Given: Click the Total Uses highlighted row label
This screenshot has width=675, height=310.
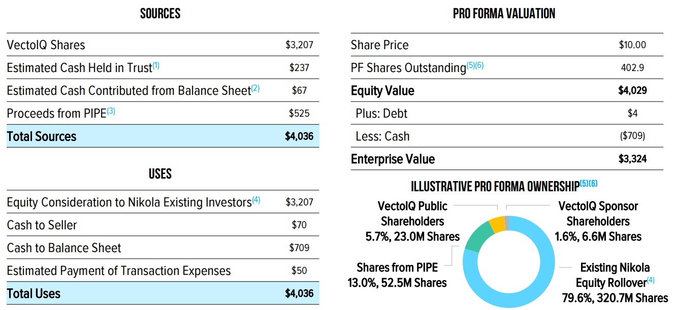Looking at the screenshot, I should 34,294.
